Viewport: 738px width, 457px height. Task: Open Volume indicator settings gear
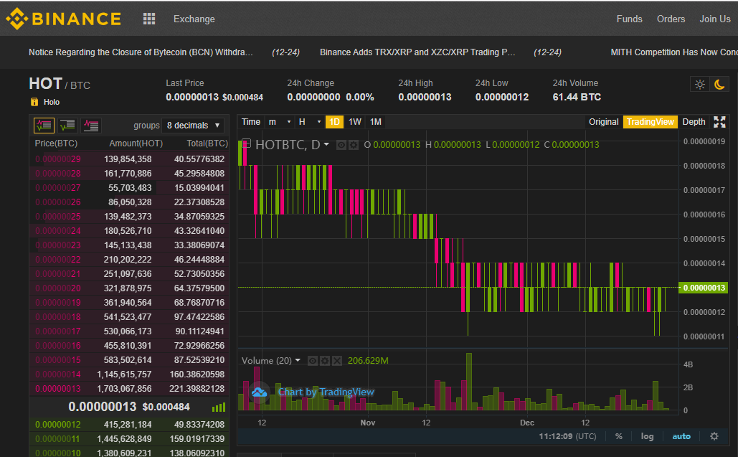(x=325, y=361)
